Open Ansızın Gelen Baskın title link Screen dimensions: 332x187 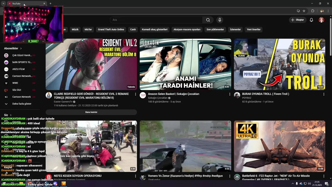coord(174,94)
